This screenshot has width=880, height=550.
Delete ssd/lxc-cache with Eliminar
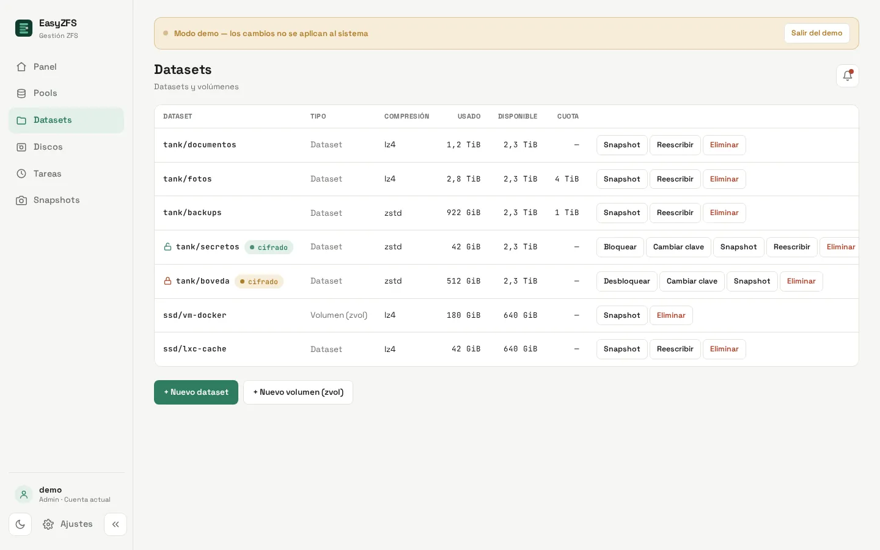pyautogui.click(x=724, y=349)
